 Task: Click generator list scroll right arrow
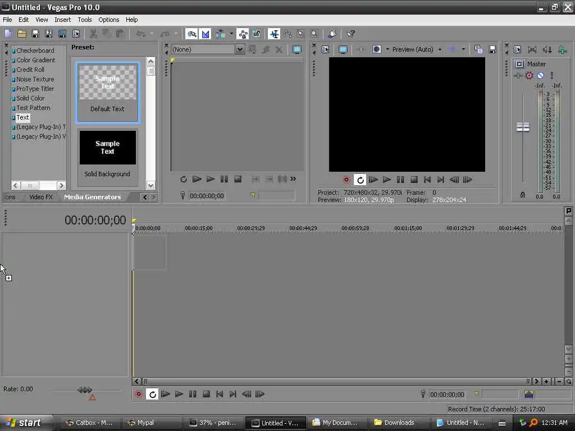tap(61, 185)
